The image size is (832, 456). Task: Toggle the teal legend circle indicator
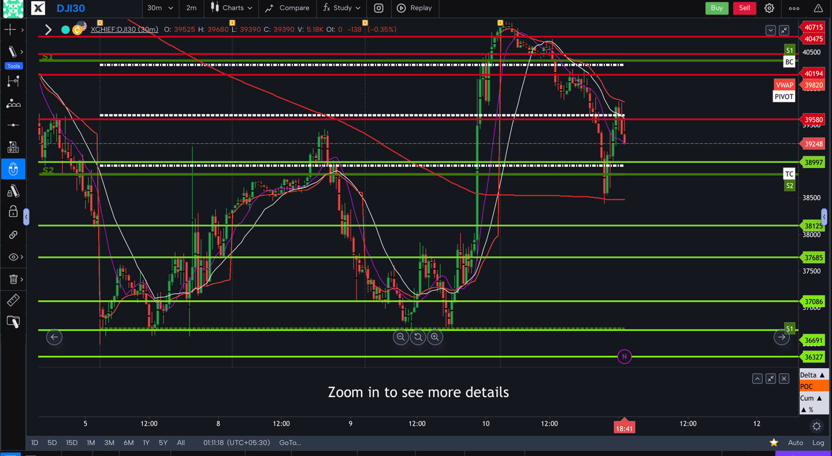click(65, 29)
